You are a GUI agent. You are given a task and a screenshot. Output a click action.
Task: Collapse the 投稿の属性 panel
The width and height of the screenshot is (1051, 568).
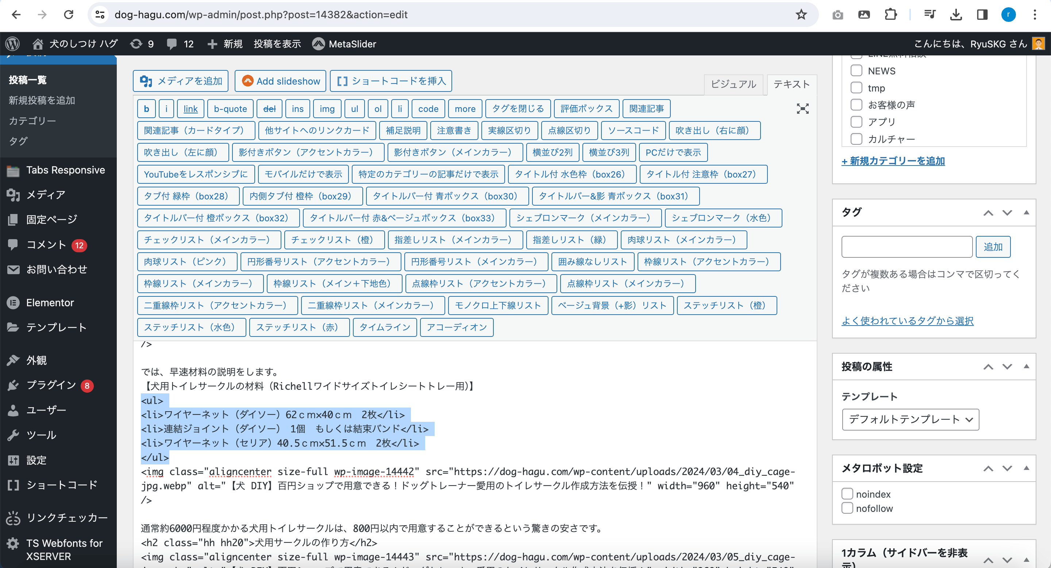(1026, 366)
